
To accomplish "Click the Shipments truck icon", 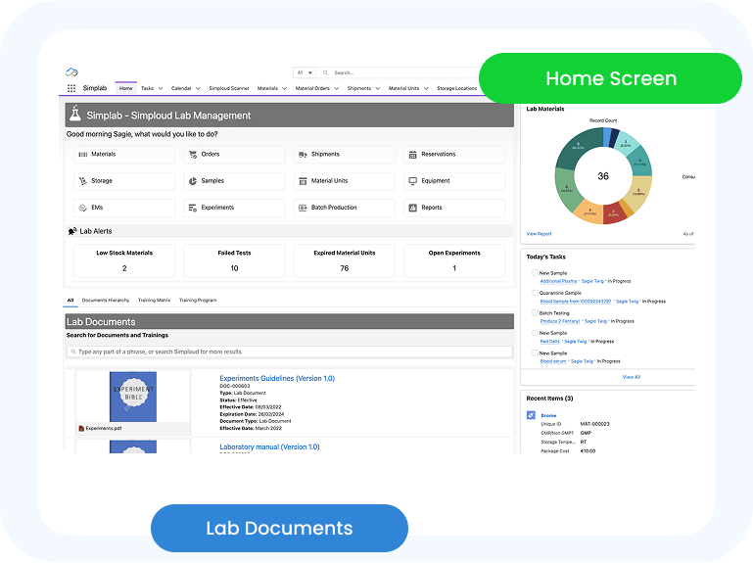I will click(x=303, y=155).
